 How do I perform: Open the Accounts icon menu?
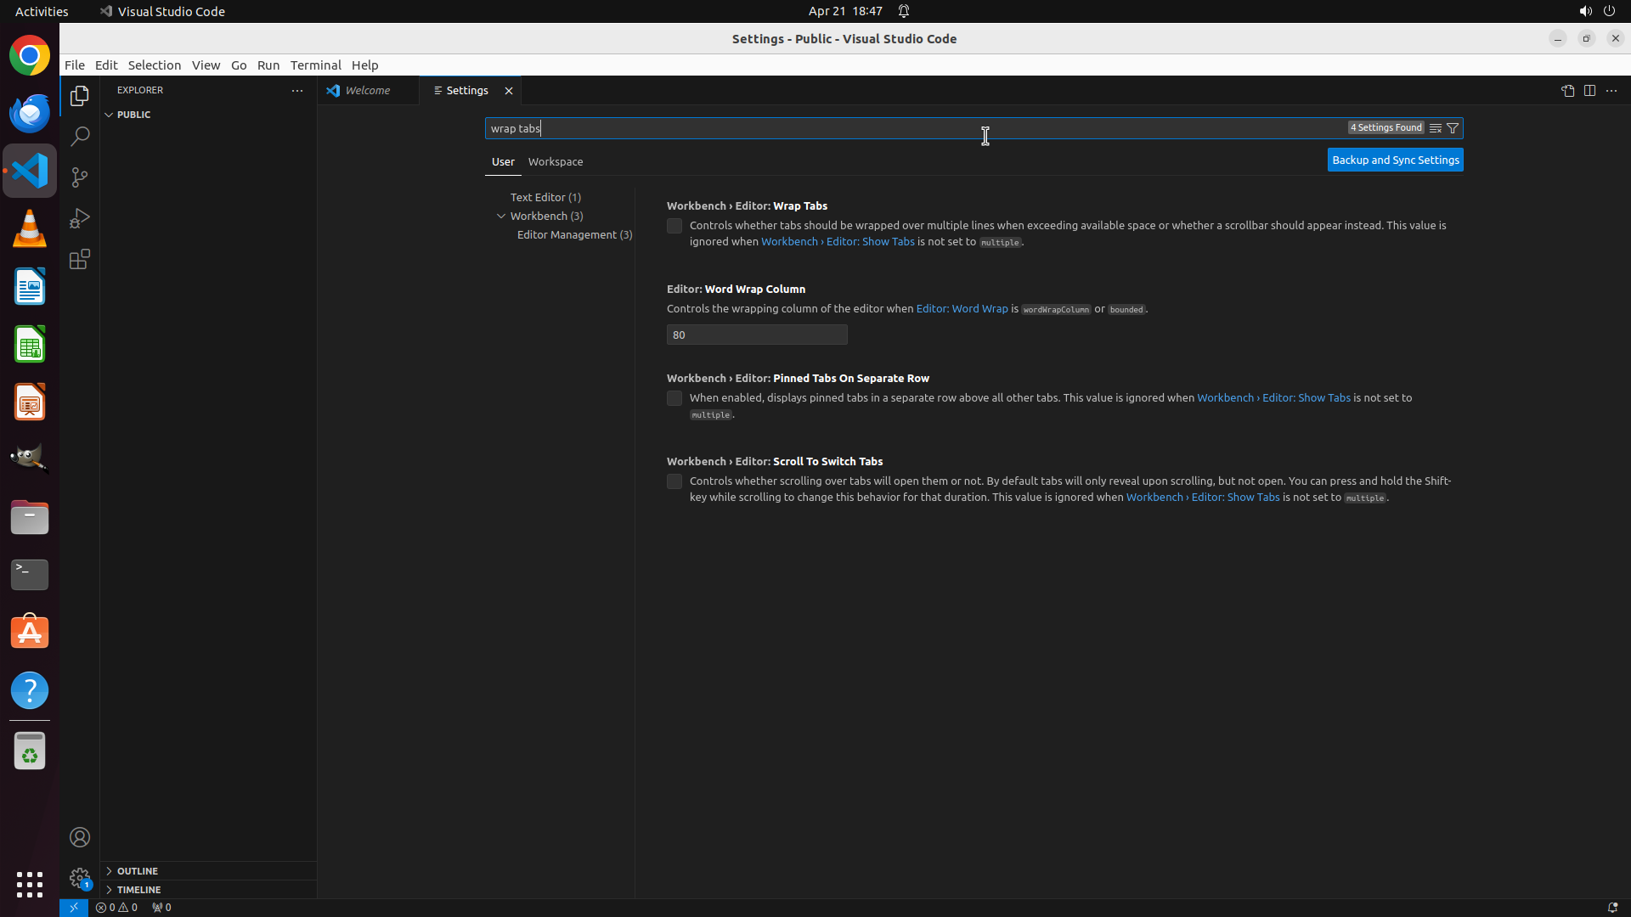[80, 837]
